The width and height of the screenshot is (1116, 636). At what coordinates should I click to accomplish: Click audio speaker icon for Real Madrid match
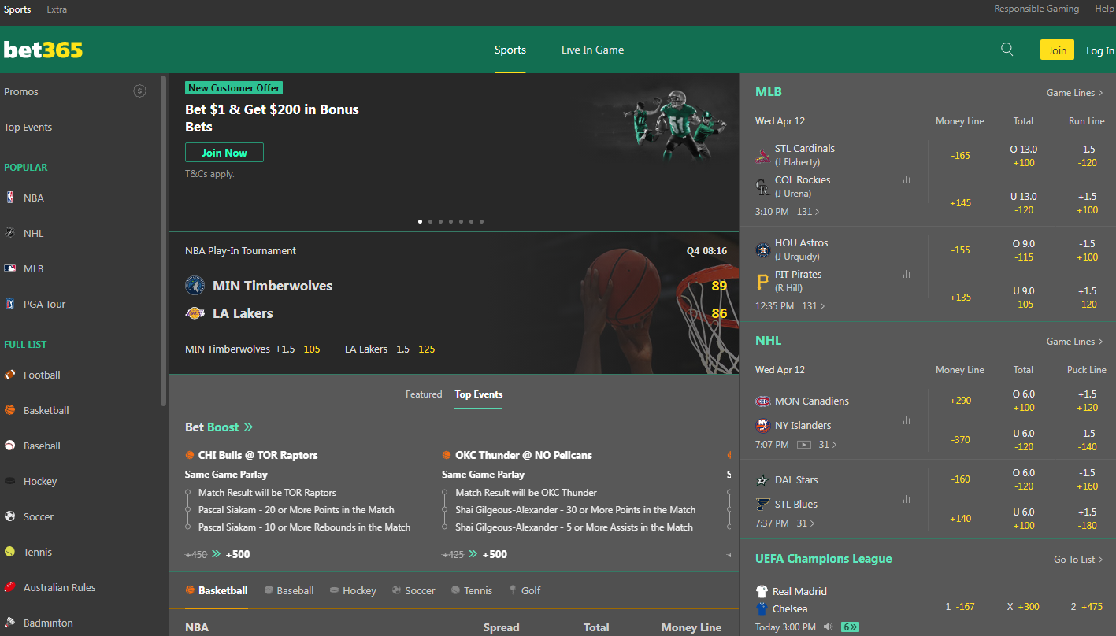pos(829,627)
